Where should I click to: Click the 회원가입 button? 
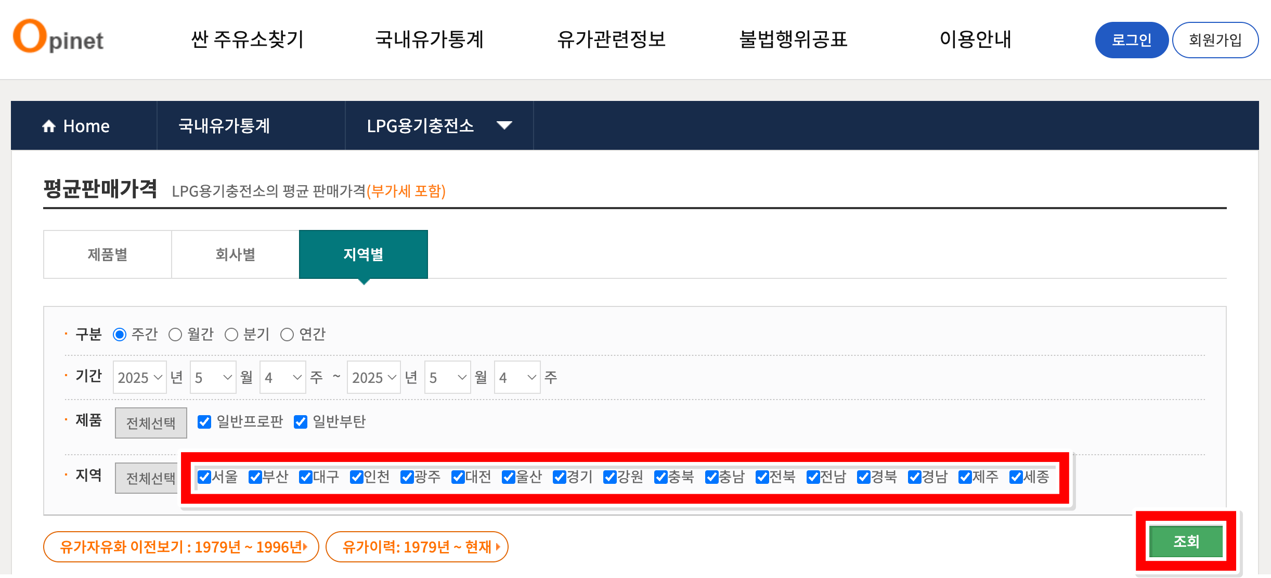1215,40
